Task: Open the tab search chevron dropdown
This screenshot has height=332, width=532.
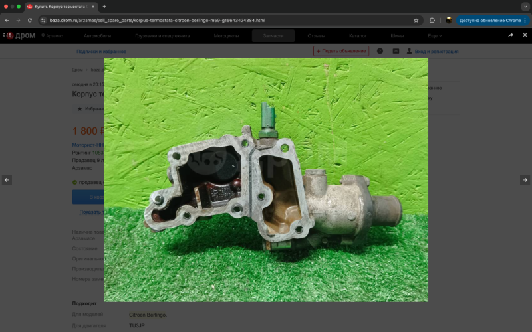Action: (x=524, y=6)
